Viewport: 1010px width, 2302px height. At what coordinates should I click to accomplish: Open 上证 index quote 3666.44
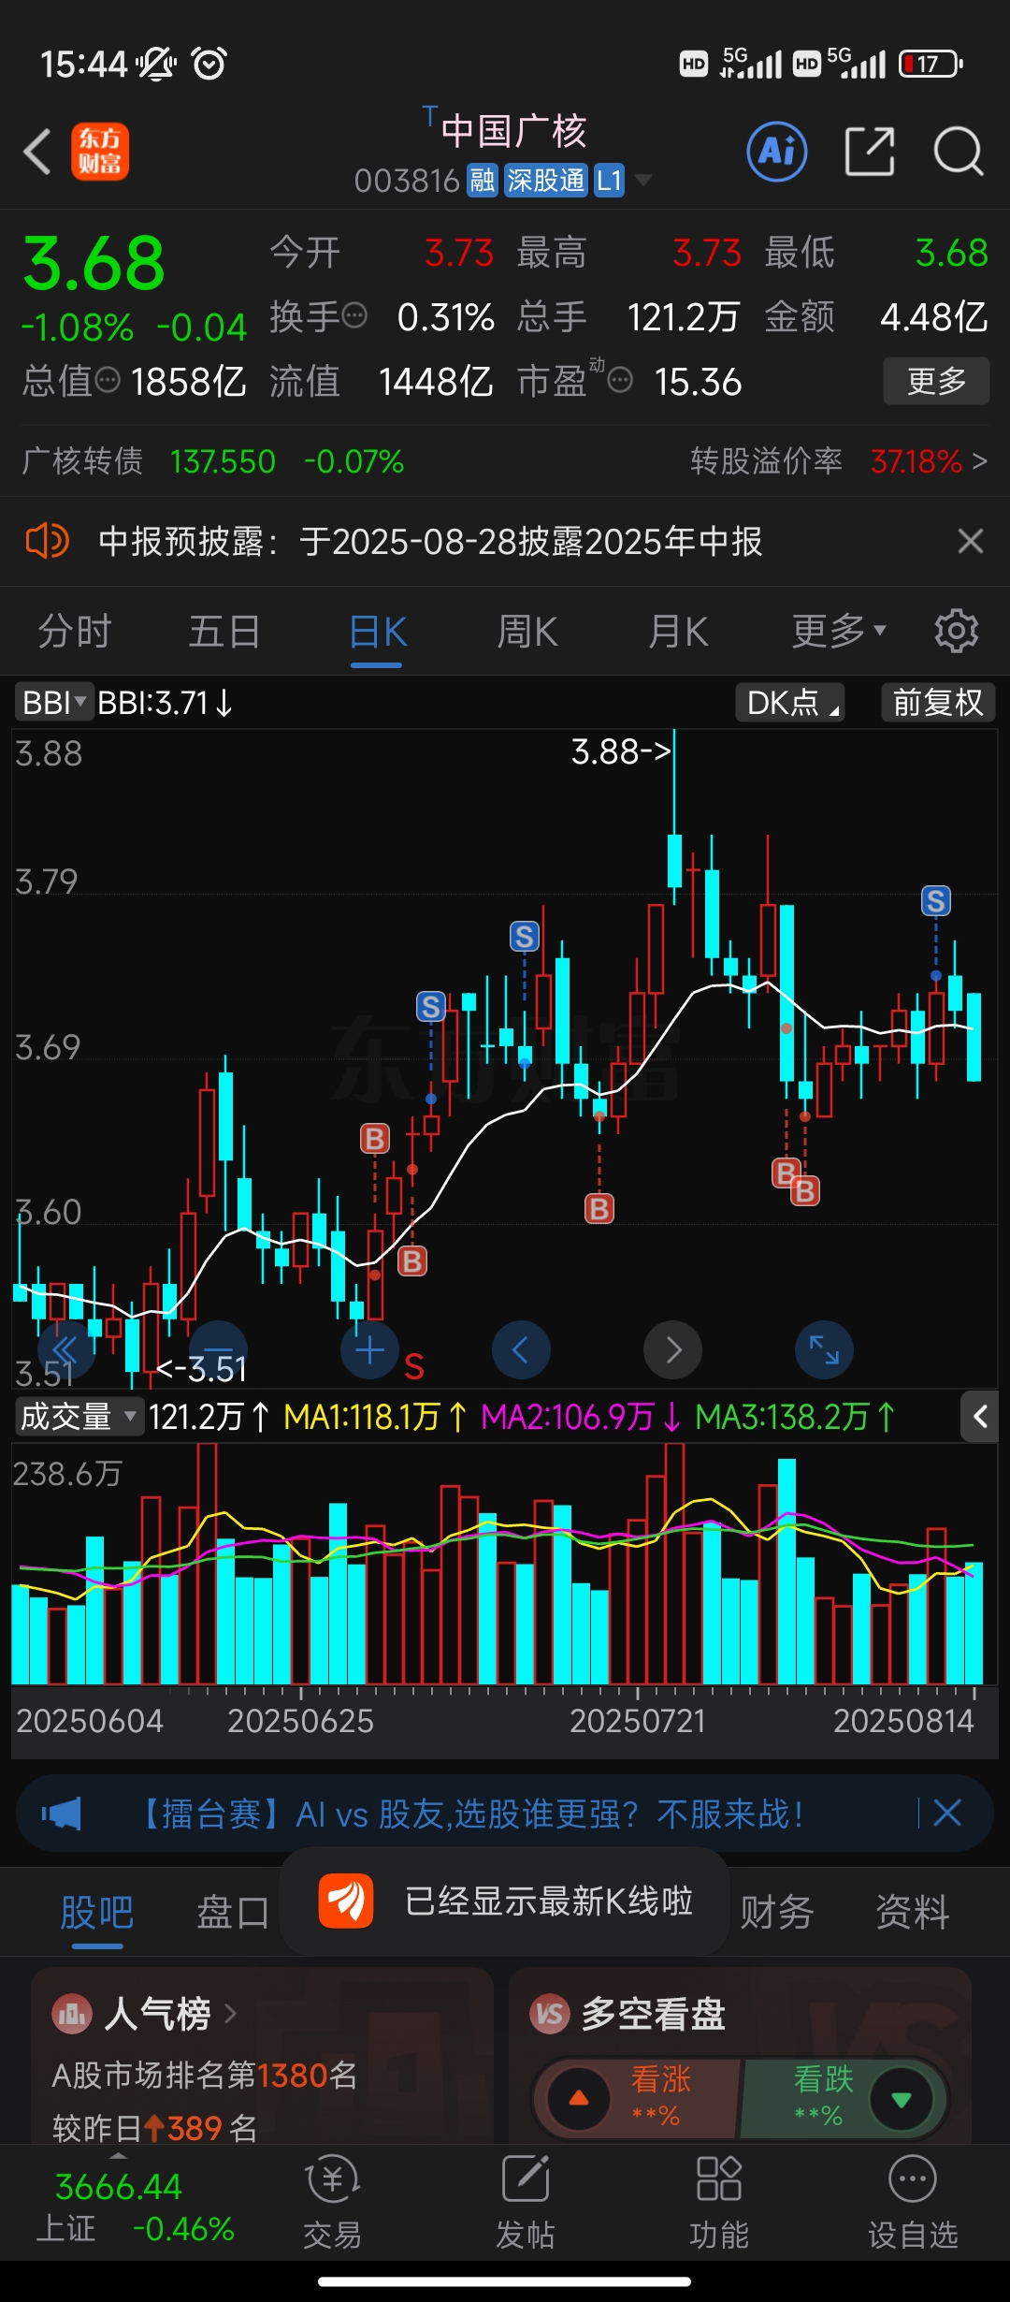(x=134, y=2207)
